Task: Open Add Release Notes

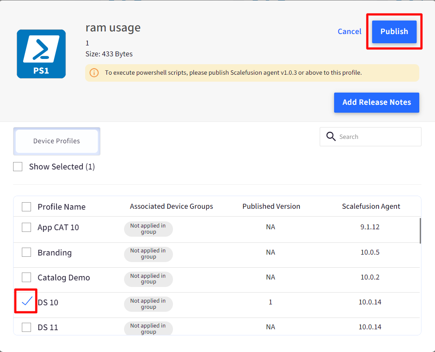Action: click(x=376, y=102)
